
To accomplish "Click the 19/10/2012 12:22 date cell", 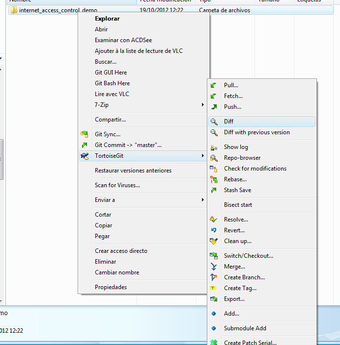I will (x=161, y=10).
